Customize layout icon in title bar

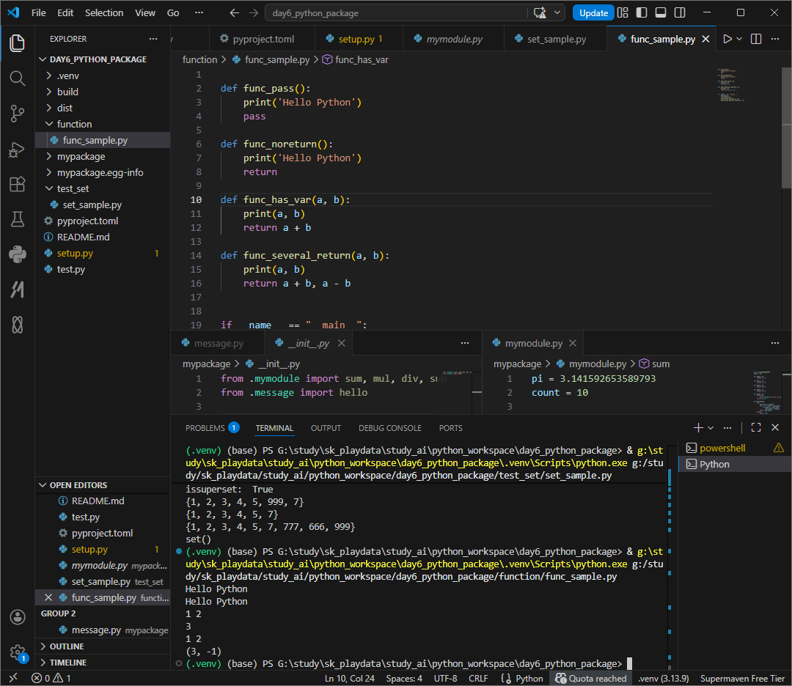tap(623, 12)
